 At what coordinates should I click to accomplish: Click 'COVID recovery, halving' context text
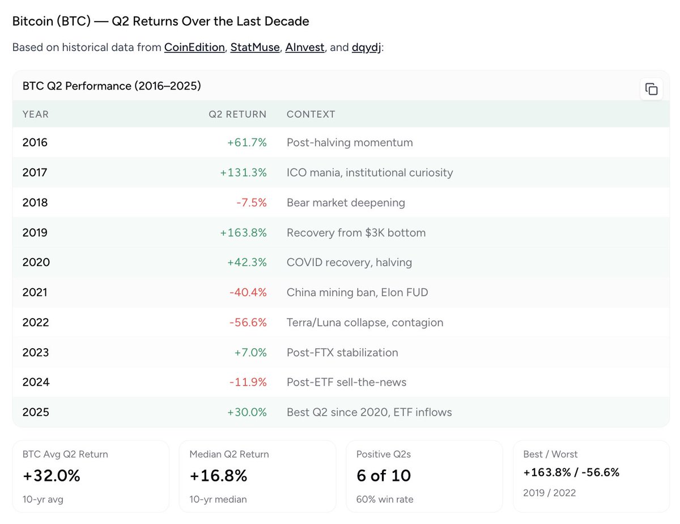tap(349, 263)
